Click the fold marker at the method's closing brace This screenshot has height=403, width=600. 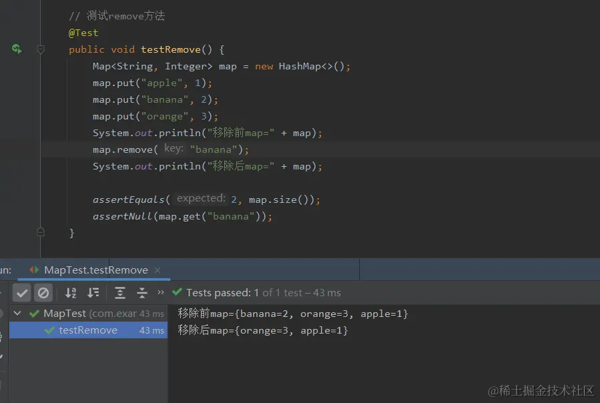41,232
